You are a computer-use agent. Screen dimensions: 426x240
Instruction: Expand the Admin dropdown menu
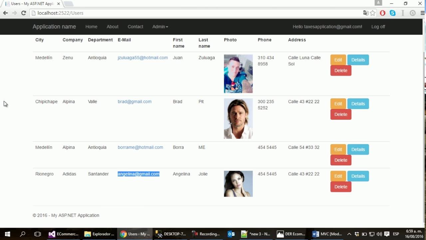point(160,27)
